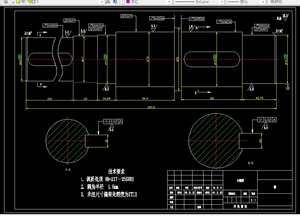
Task: Expand the layer list dropdown arrow
Action: coord(101,2)
